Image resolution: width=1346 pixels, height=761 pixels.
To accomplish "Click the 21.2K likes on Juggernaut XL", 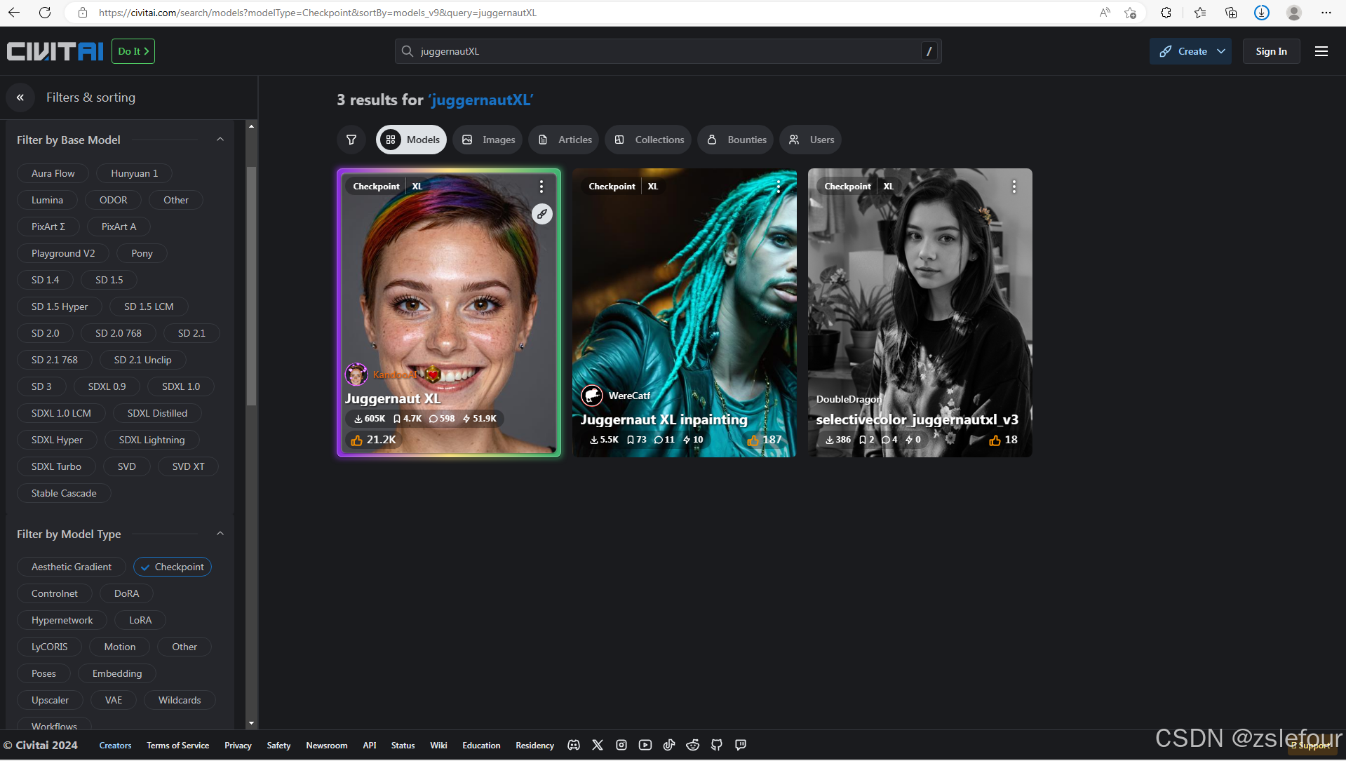I will click(374, 440).
